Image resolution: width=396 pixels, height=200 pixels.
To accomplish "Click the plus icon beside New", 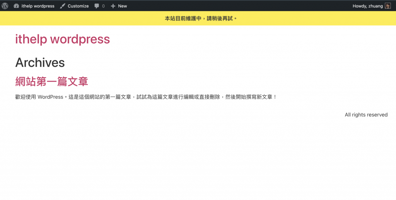I will click(113, 6).
